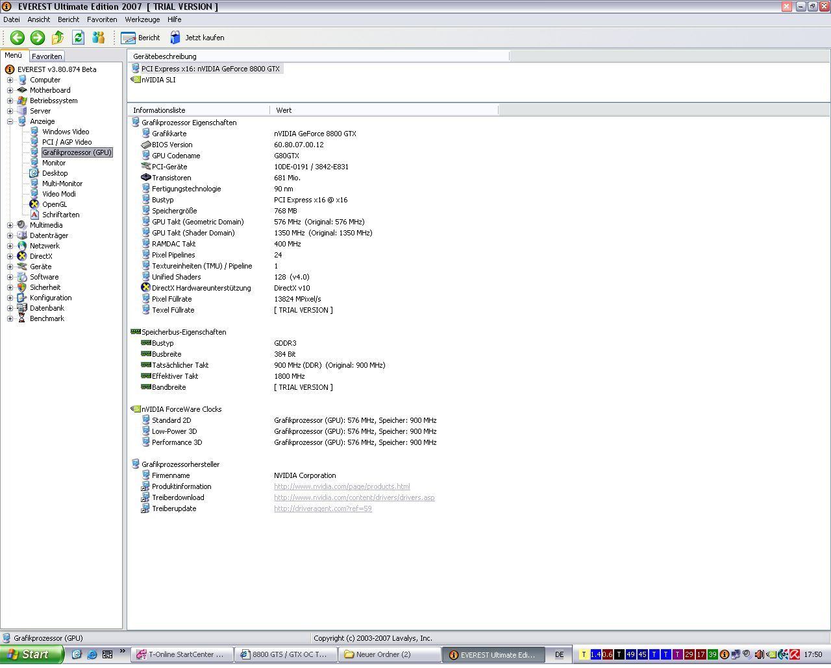
Task: Open the Produktinformation nvidia.com link
Action: pos(342,486)
